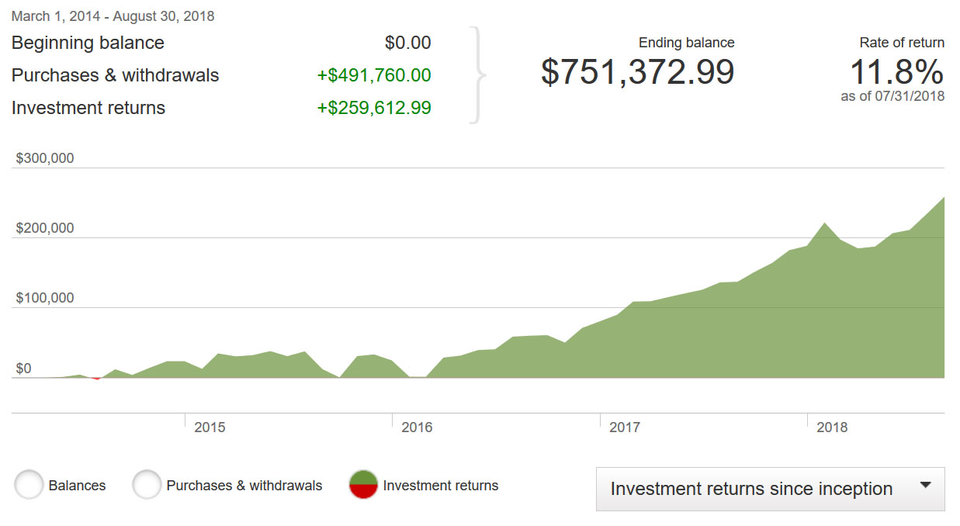This screenshot has width=960, height=526.
Task: Click the +$259,612.99 investment returns amount
Action: [x=374, y=108]
